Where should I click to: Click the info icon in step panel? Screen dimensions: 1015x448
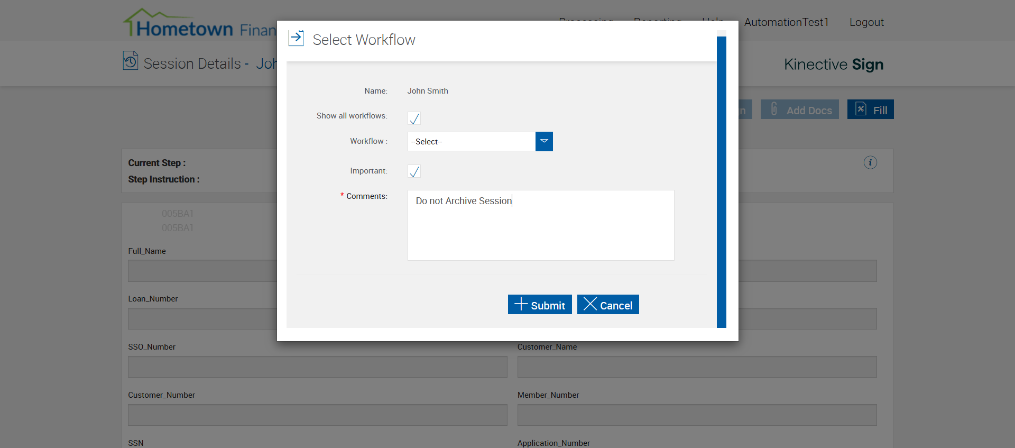870,162
